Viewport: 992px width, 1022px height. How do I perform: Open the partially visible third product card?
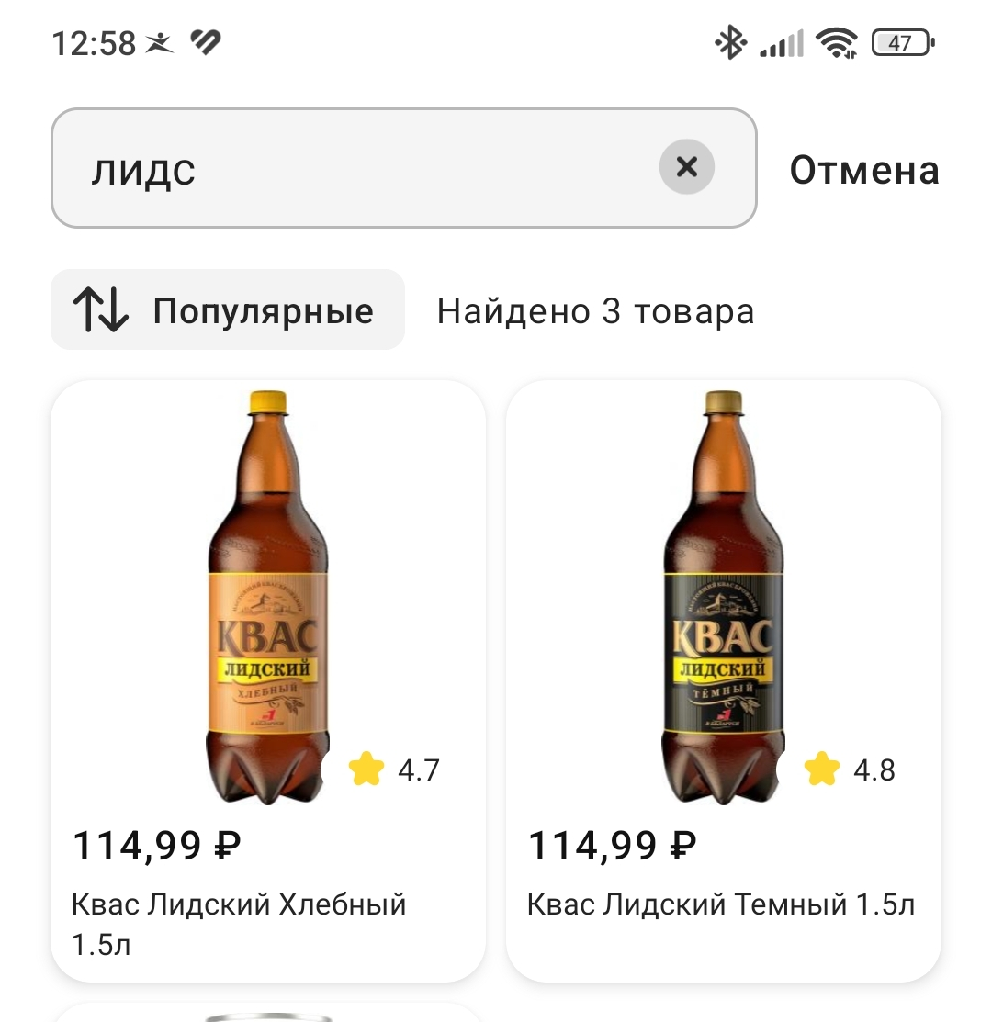point(268,1012)
